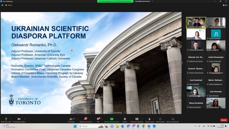The width and height of the screenshot is (229, 129).
Task: Open Microsoft Word from taskbar
Action: click(138, 126)
